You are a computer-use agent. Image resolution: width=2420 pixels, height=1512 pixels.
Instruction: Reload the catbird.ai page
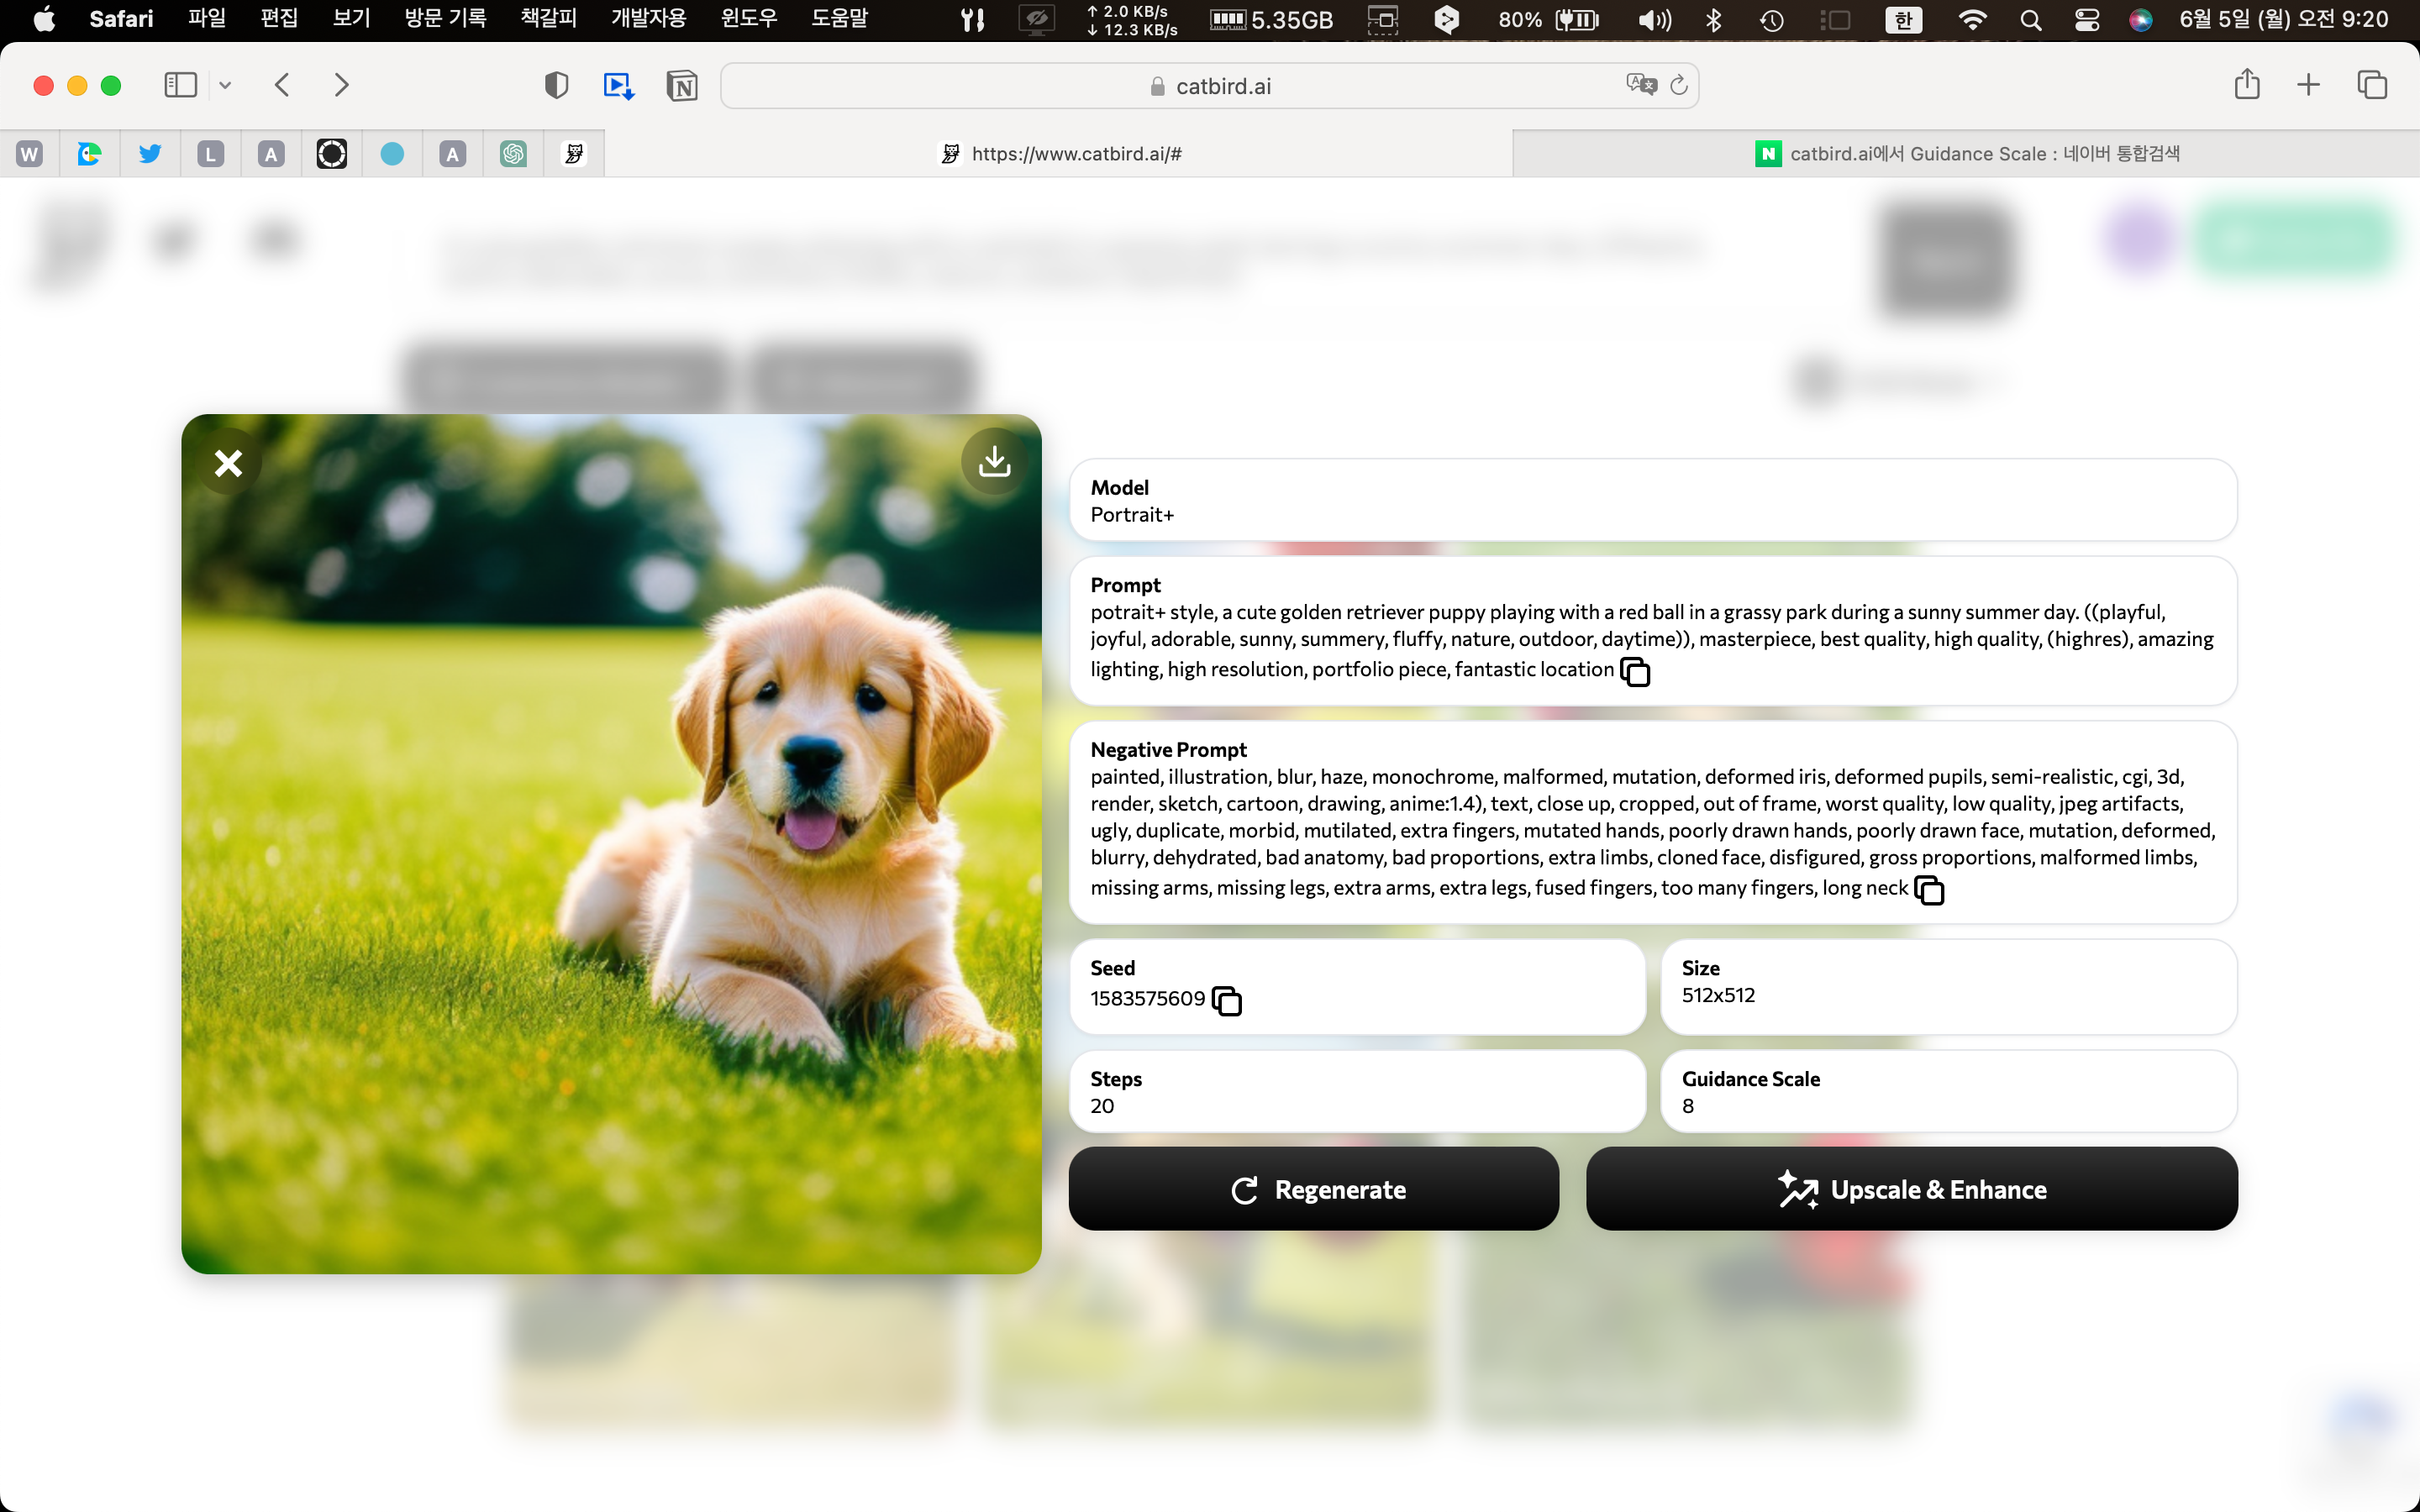(1679, 85)
